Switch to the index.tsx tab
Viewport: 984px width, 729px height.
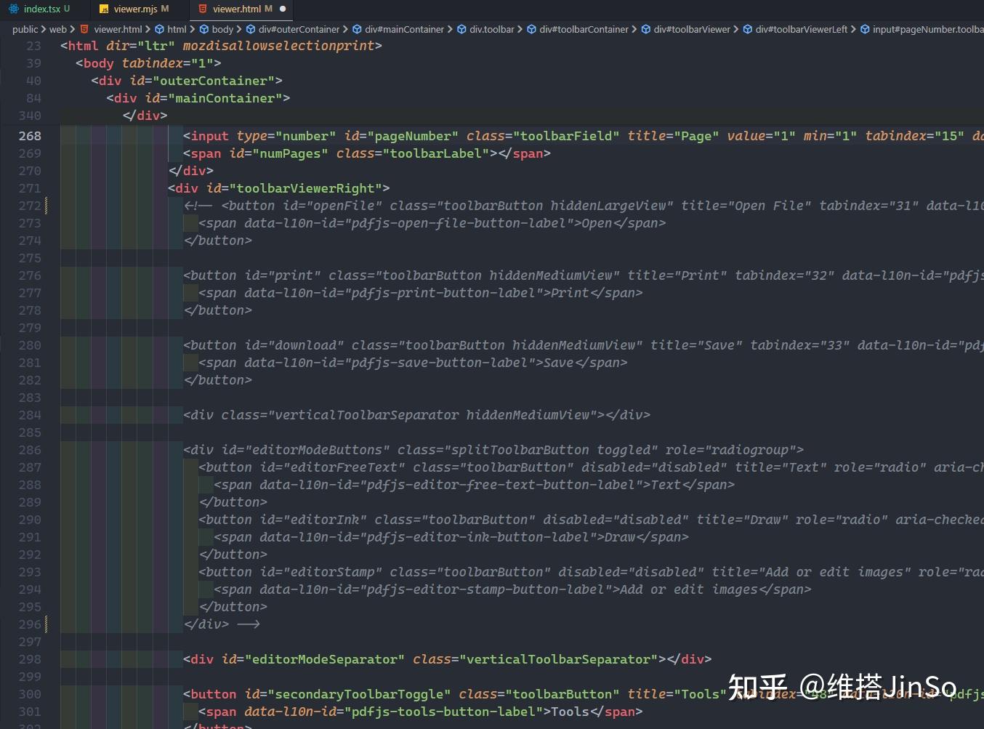41,9
